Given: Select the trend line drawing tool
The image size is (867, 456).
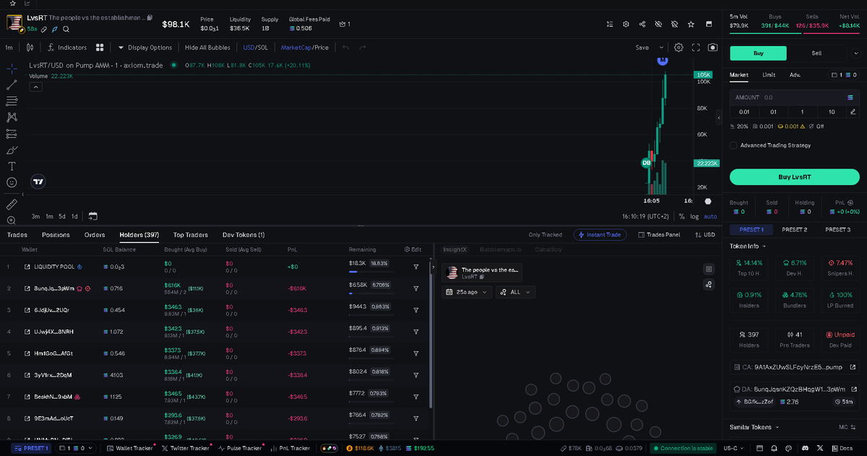Looking at the screenshot, I should click(12, 85).
